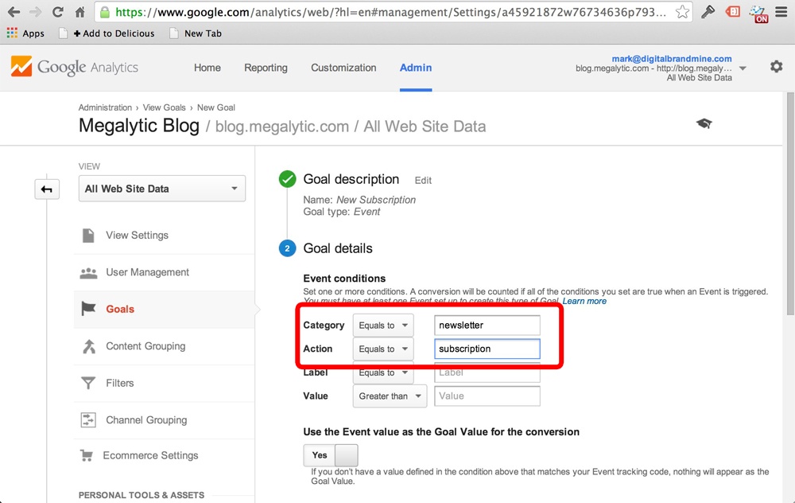Click the extension icon labeled ON
Viewport: 795px width, 503px height.
[x=759, y=14]
